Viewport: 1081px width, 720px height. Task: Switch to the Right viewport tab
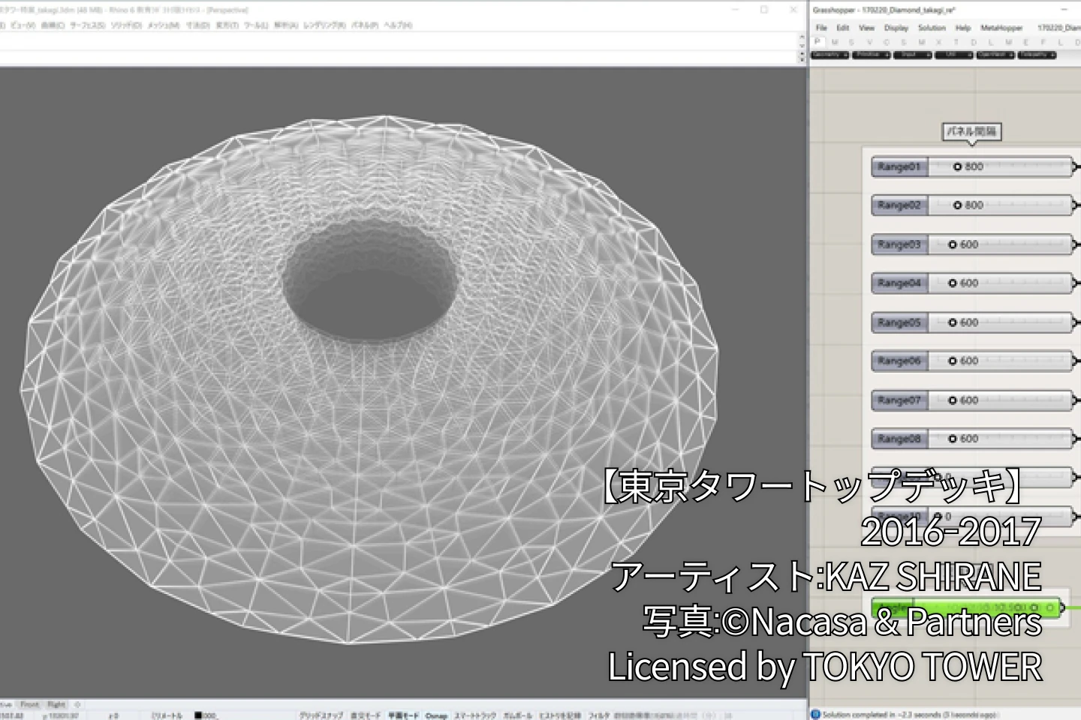[x=56, y=705]
